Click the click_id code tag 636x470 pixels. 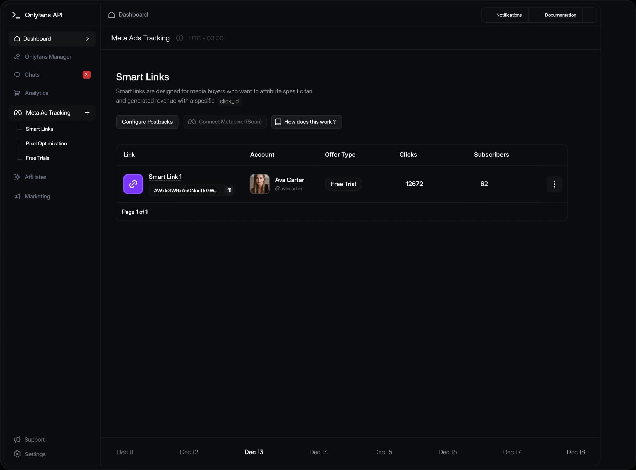tap(229, 101)
